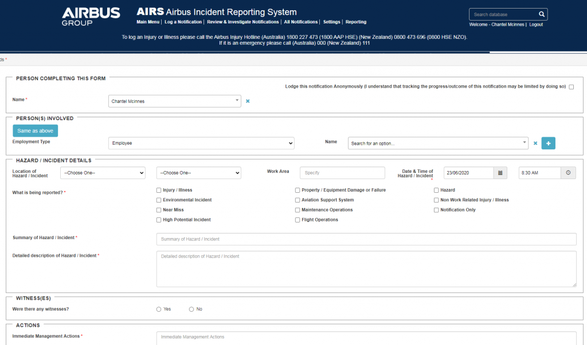
Task: Tick the Injury / Illness checkbox
Action: coord(159,190)
